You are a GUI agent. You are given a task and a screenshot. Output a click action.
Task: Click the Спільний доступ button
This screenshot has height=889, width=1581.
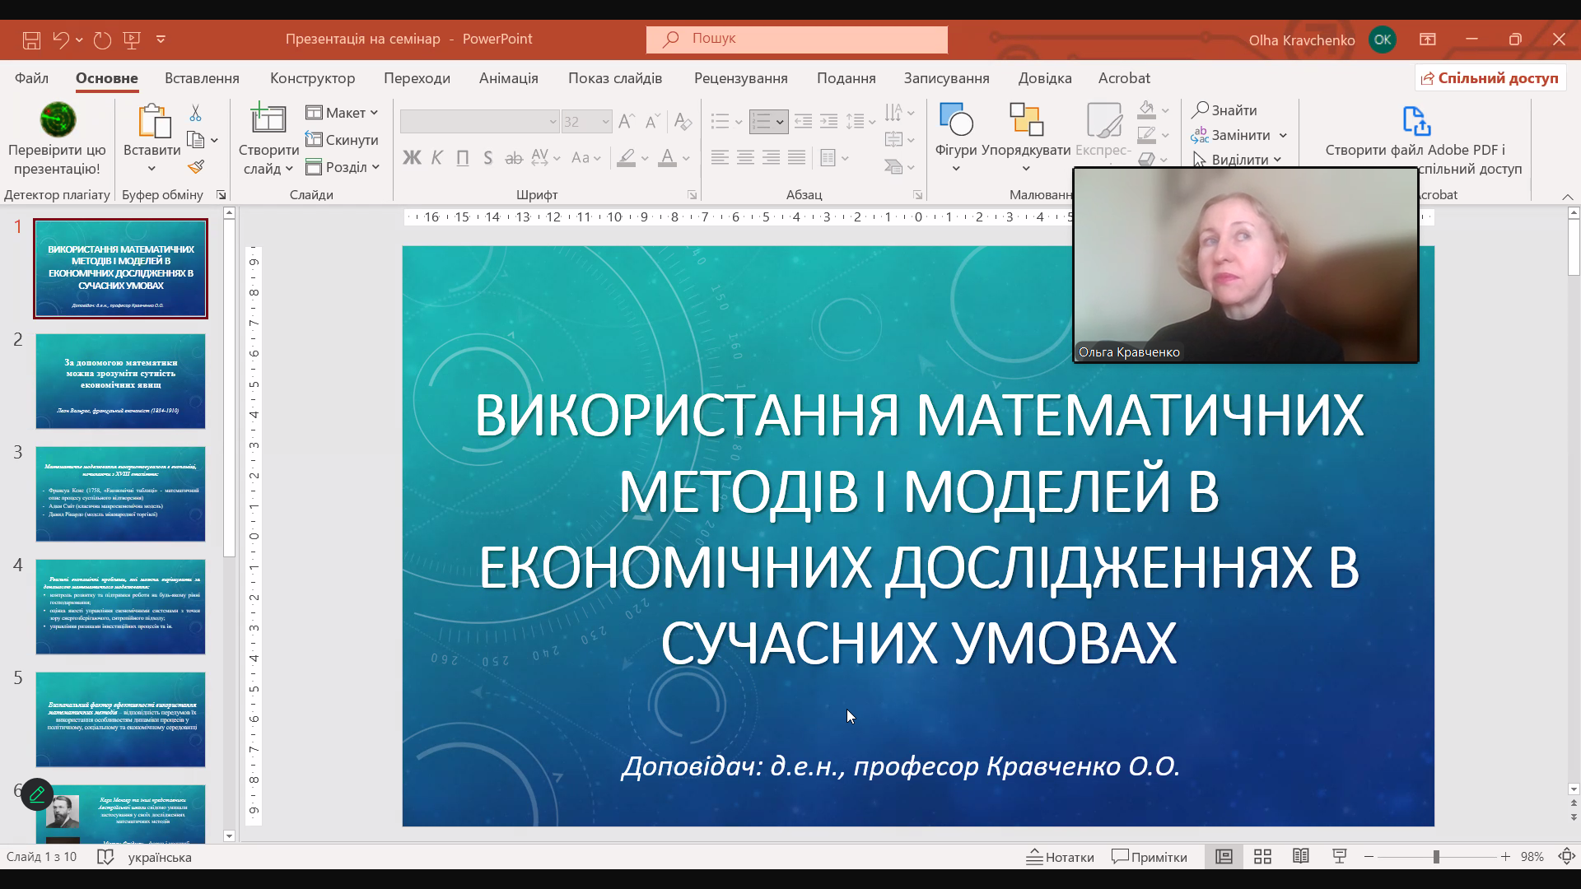point(1490,77)
